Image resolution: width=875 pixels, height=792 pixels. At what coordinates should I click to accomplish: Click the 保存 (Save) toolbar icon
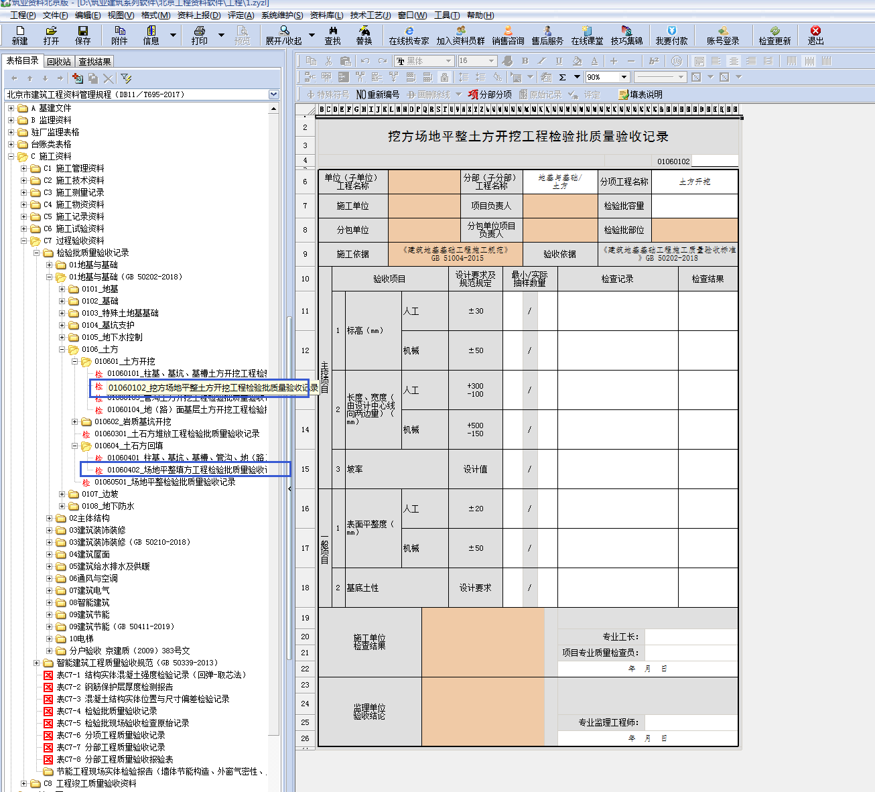click(x=83, y=35)
